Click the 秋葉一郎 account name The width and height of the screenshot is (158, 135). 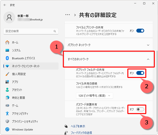click(x=23, y=16)
